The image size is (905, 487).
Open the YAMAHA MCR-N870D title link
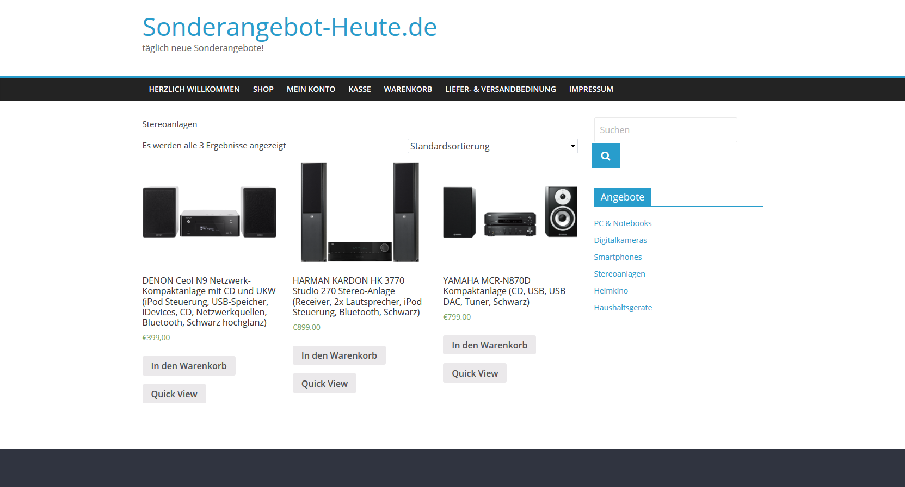click(504, 291)
